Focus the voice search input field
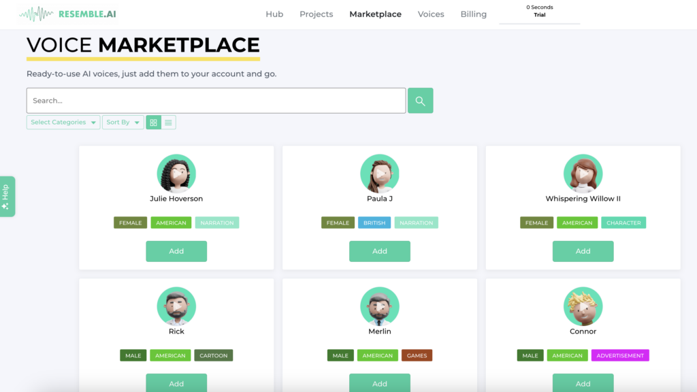 [x=216, y=101]
